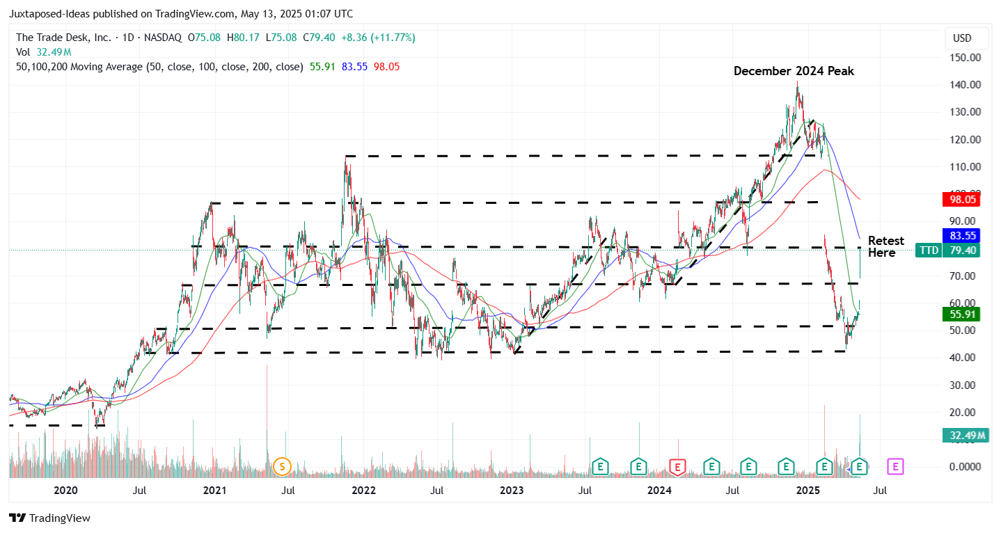Image resolution: width=1001 pixels, height=533 pixels.
Task: Click the 2020 label on the time axis
Action: click(65, 491)
